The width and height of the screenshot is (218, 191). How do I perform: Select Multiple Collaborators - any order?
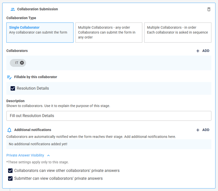coord(109,32)
